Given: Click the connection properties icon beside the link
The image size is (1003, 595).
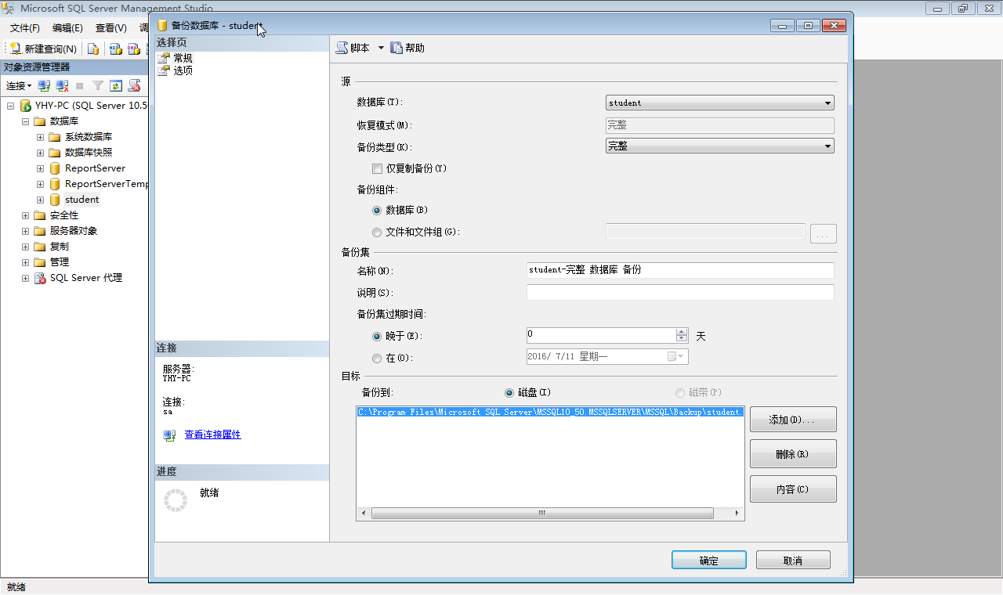Looking at the screenshot, I should 169,435.
